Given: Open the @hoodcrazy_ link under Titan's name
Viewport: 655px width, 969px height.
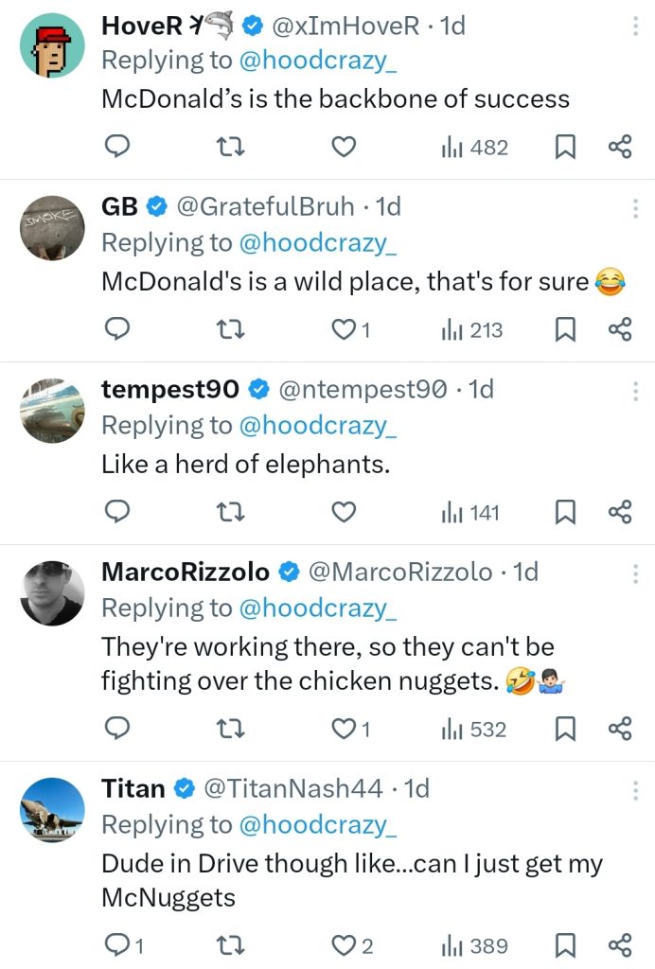Looking at the screenshot, I should 318,824.
